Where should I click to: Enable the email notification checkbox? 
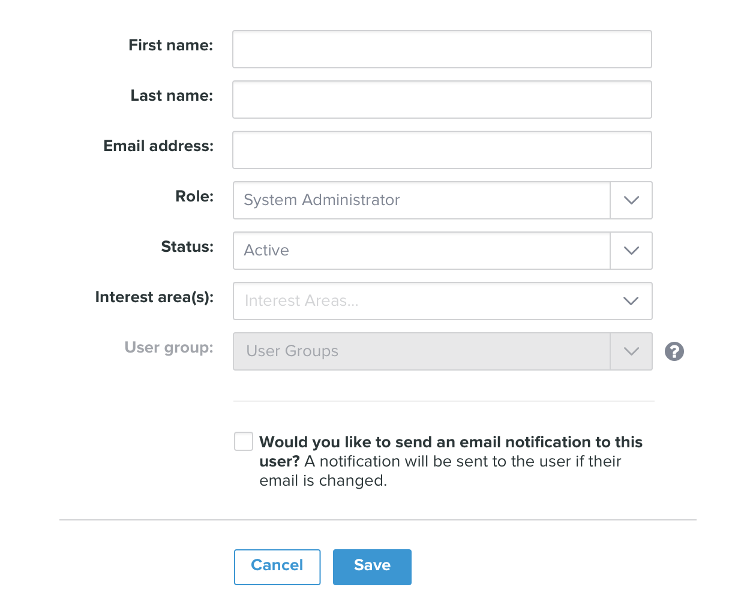click(x=244, y=441)
